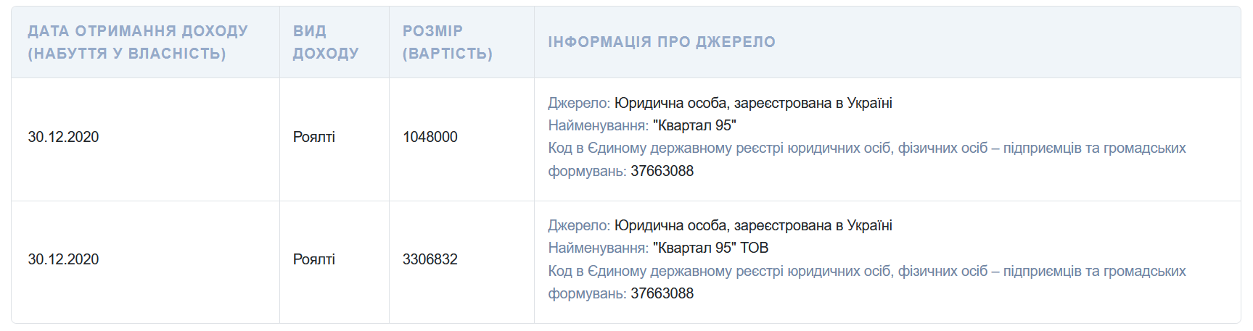Select code 37663088 in the first row

[x=662, y=171]
